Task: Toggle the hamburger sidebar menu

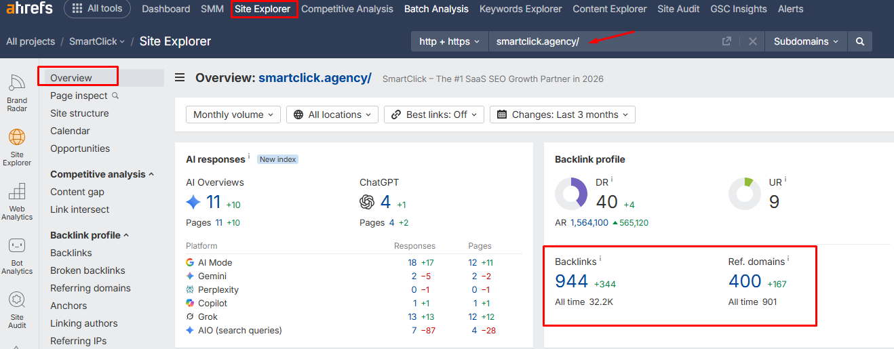Action: (x=180, y=78)
